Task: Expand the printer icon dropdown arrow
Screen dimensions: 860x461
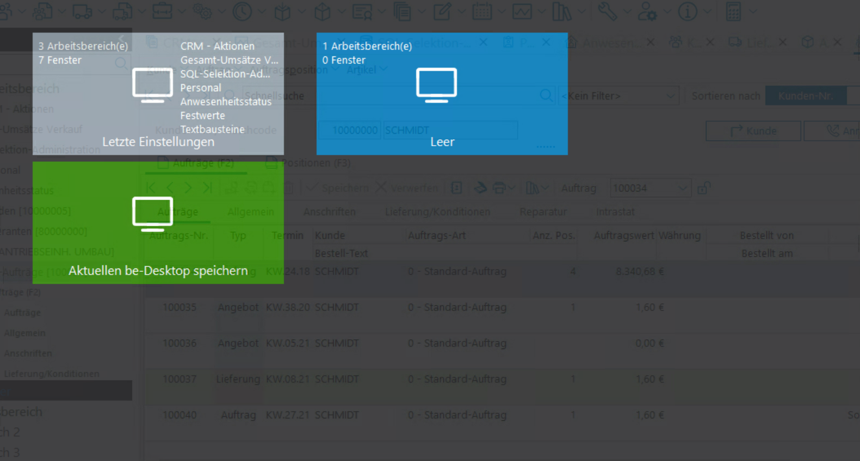Action: pyautogui.click(x=511, y=188)
